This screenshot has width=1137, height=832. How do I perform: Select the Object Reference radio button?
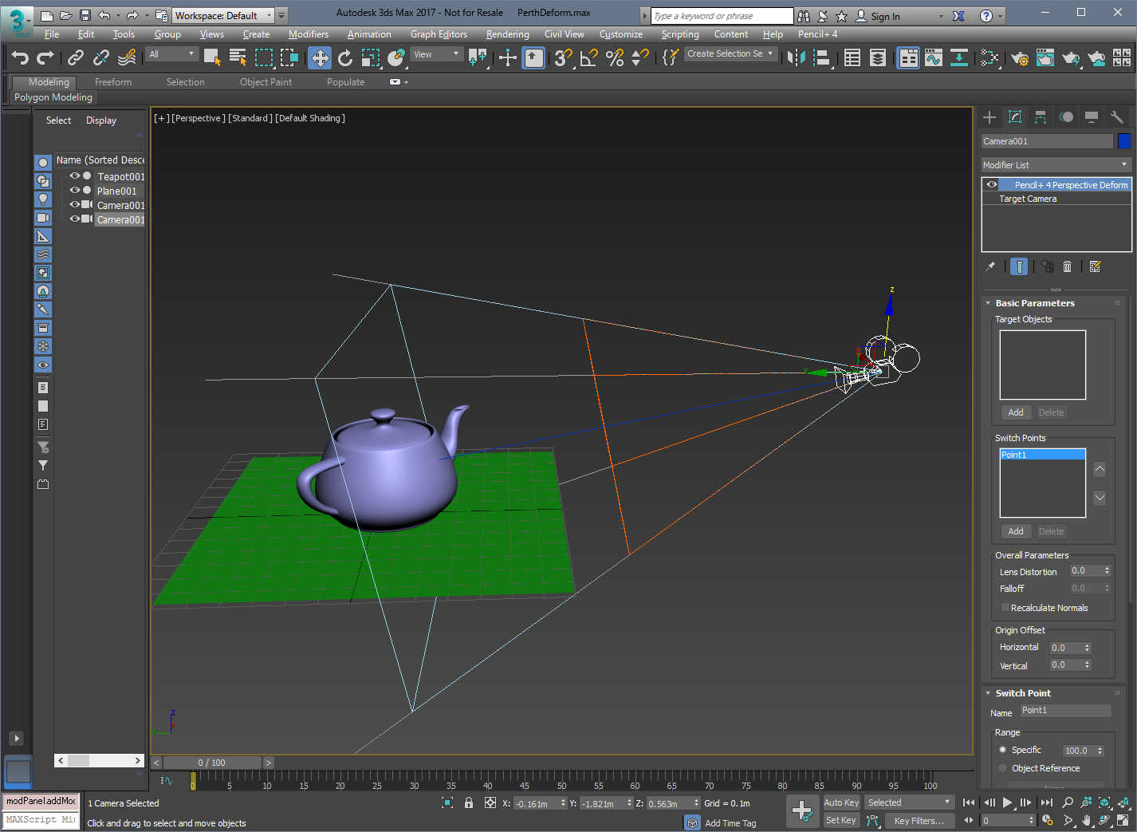coord(1003,768)
